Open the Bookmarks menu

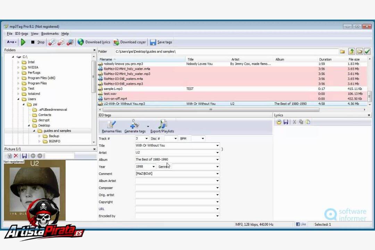pos(50,33)
